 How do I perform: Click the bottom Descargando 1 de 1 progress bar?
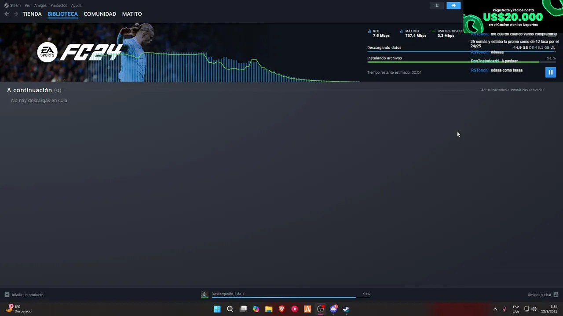(x=291, y=297)
